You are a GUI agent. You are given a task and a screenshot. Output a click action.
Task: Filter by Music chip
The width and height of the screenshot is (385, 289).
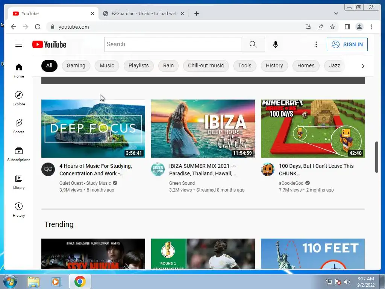click(x=107, y=65)
